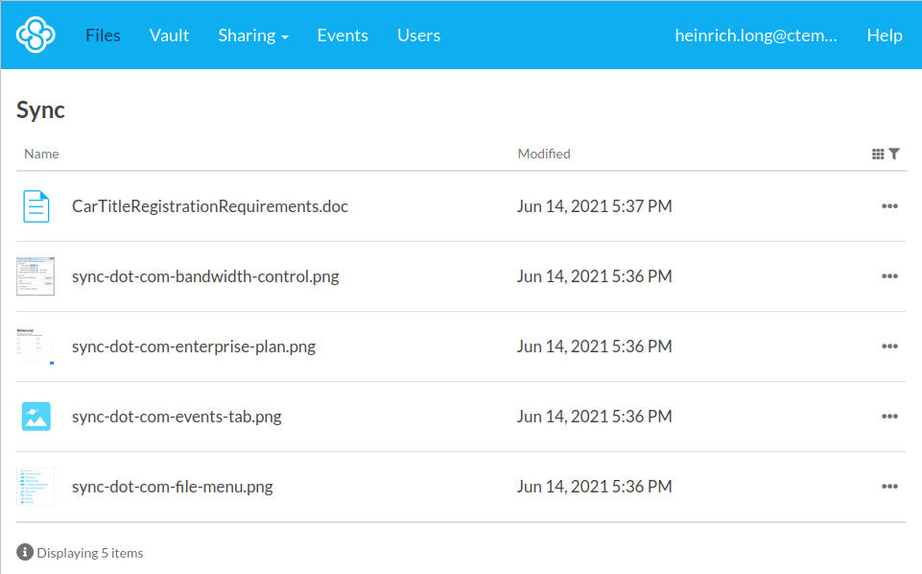Open the Users tab
Viewport: 922px width, 574px height.
[x=418, y=36]
